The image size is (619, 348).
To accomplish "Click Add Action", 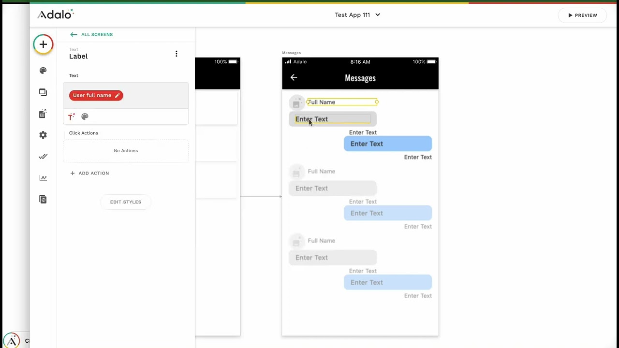I will (89, 173).
